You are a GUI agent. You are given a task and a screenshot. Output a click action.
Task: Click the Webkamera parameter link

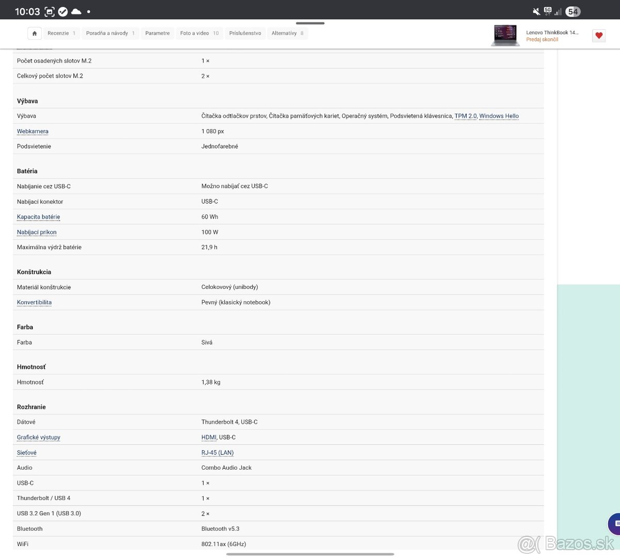[x=33, y=131]
